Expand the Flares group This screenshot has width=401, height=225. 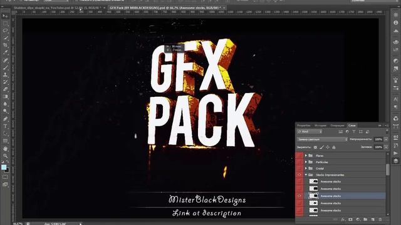click(x=306, y=156)
